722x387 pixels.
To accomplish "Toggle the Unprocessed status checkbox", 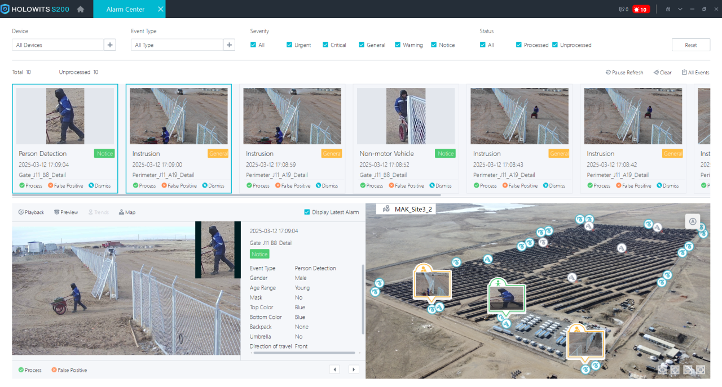I will tap(555, 45).
